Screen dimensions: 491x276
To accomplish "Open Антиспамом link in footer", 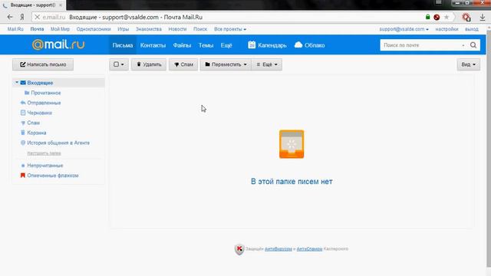I will point(309,248).
